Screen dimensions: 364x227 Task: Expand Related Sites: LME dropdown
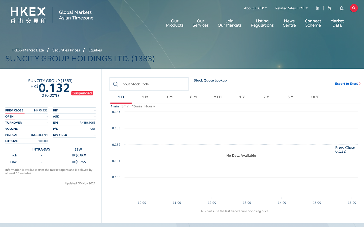[x=291, y=8]
